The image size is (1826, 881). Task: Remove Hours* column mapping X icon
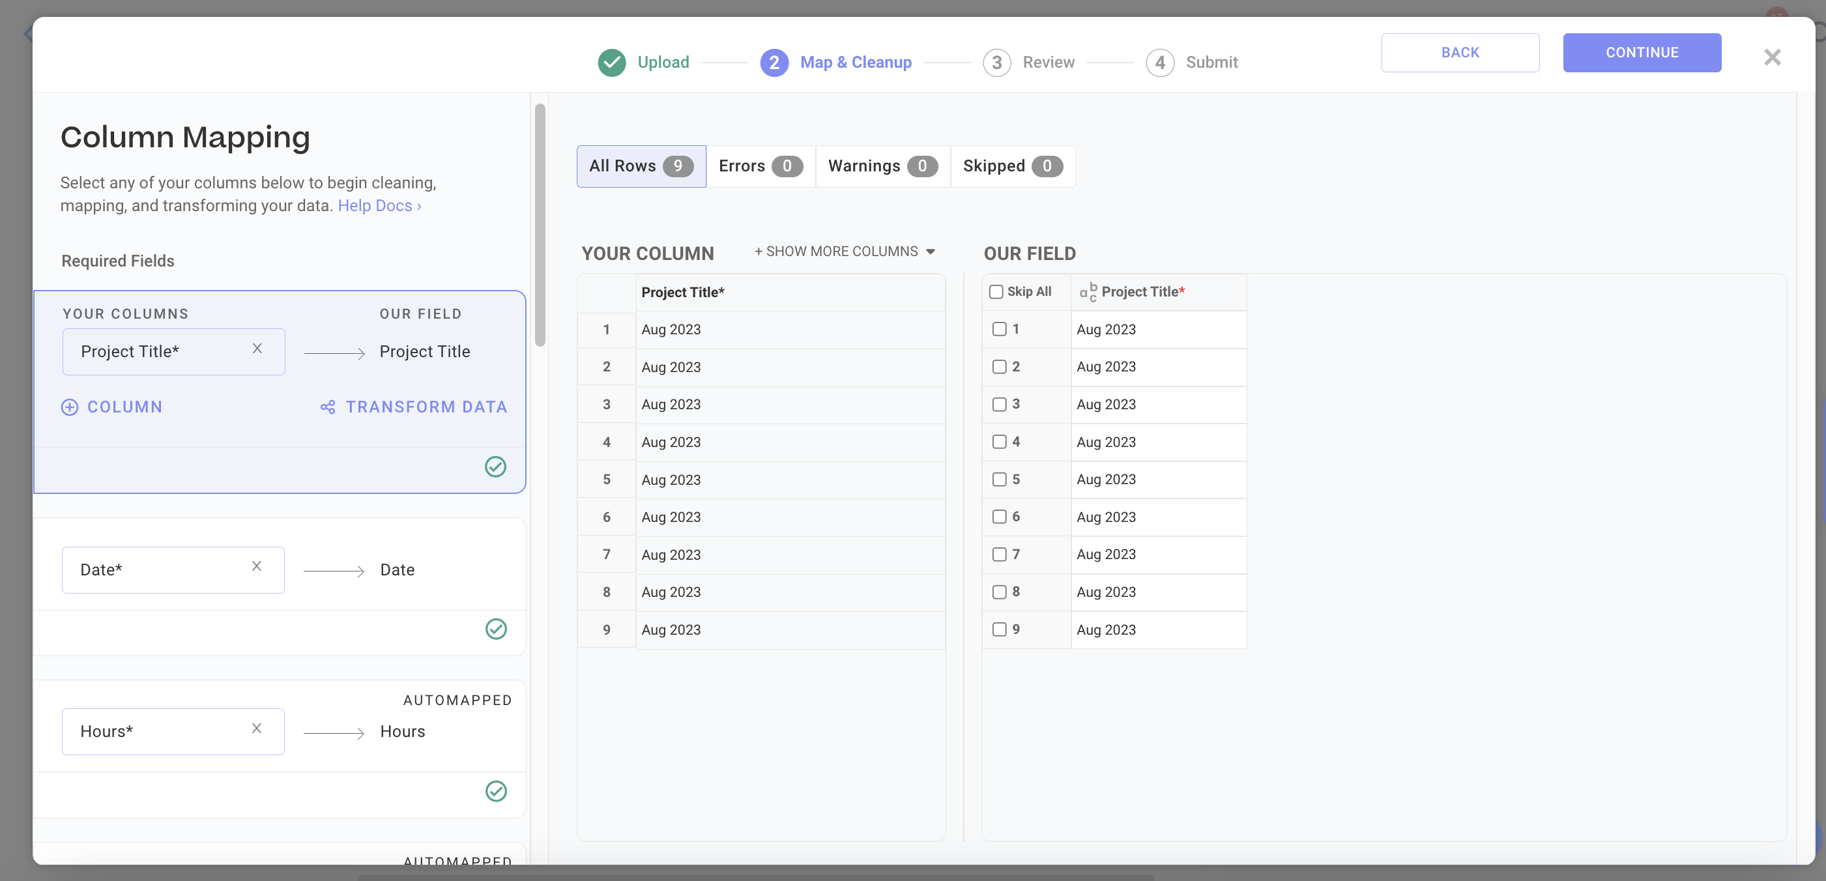pyautogui.click(x=257, y=728)
